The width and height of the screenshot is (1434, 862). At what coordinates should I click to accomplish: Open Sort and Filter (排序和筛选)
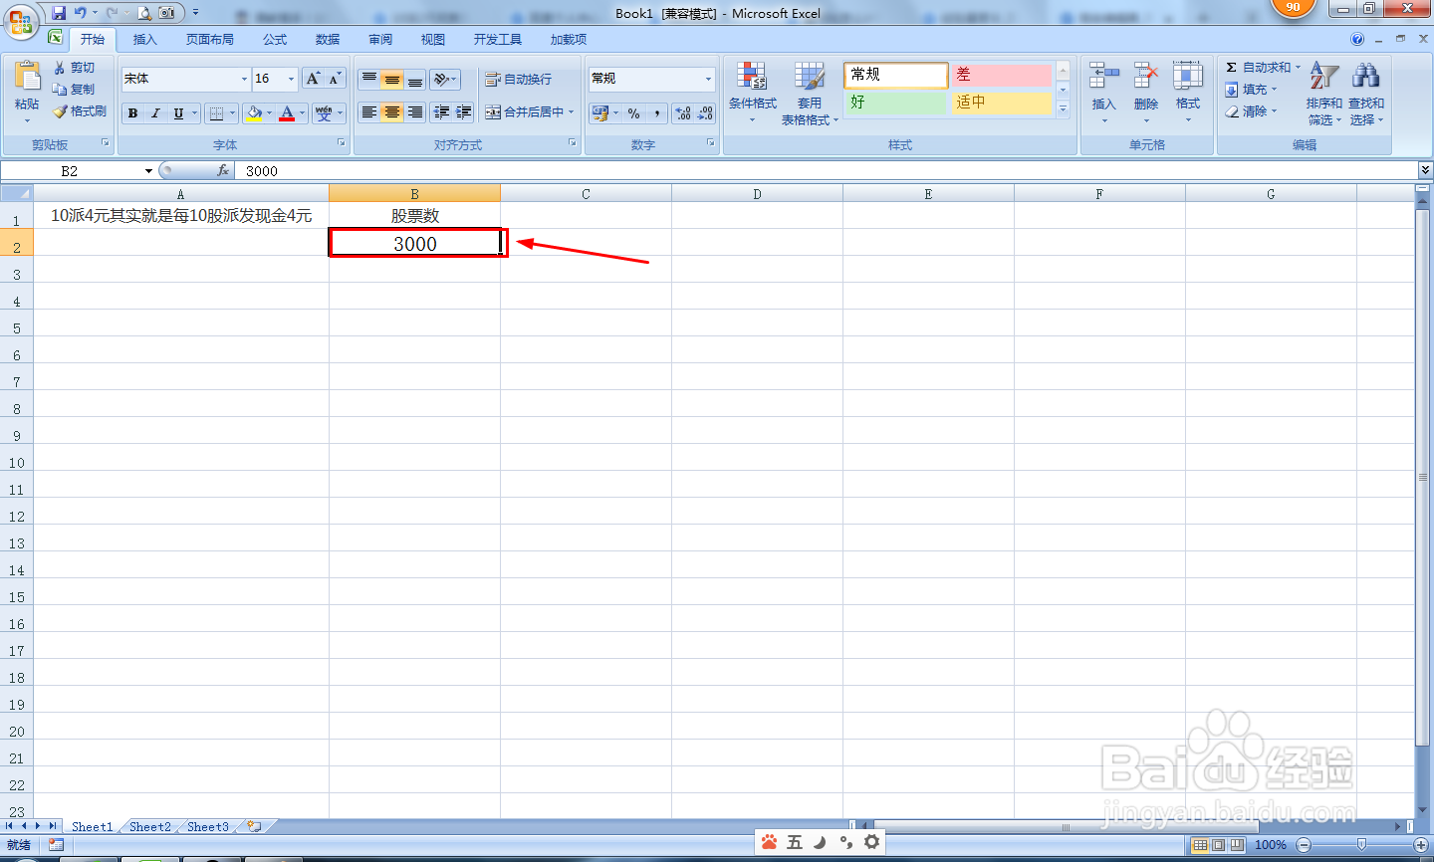[x=1324, y=92]
